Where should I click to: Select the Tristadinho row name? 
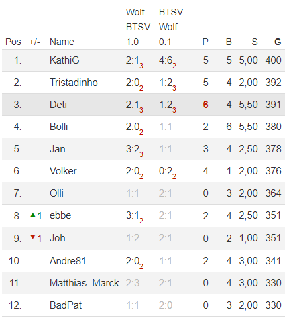[x=74, y=83]
